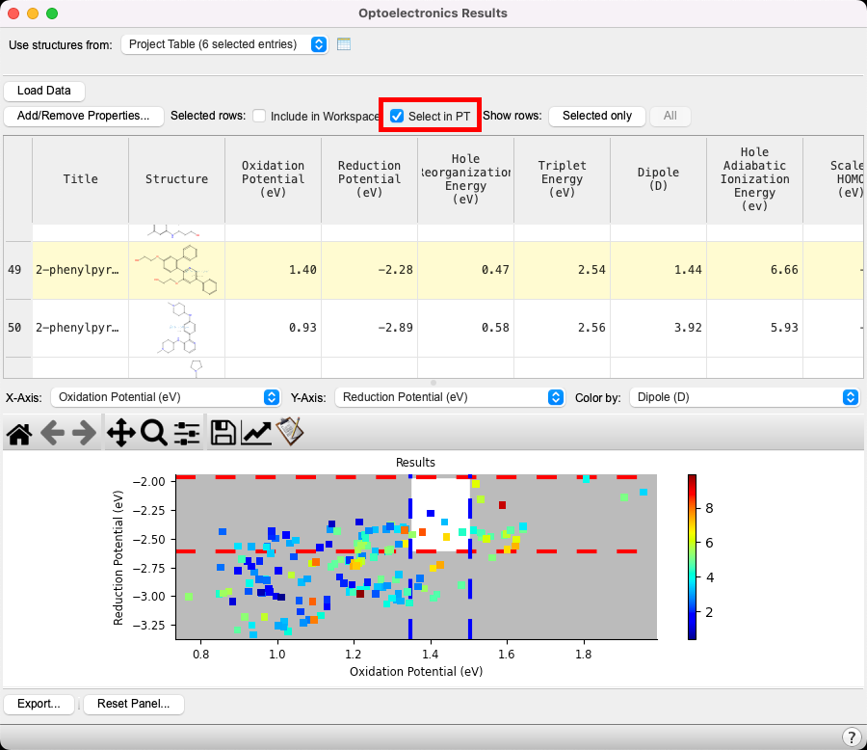Viewport: 867px width, 750px height.
Task: Click the back arrow plot icon
Action: click(53, 433)
